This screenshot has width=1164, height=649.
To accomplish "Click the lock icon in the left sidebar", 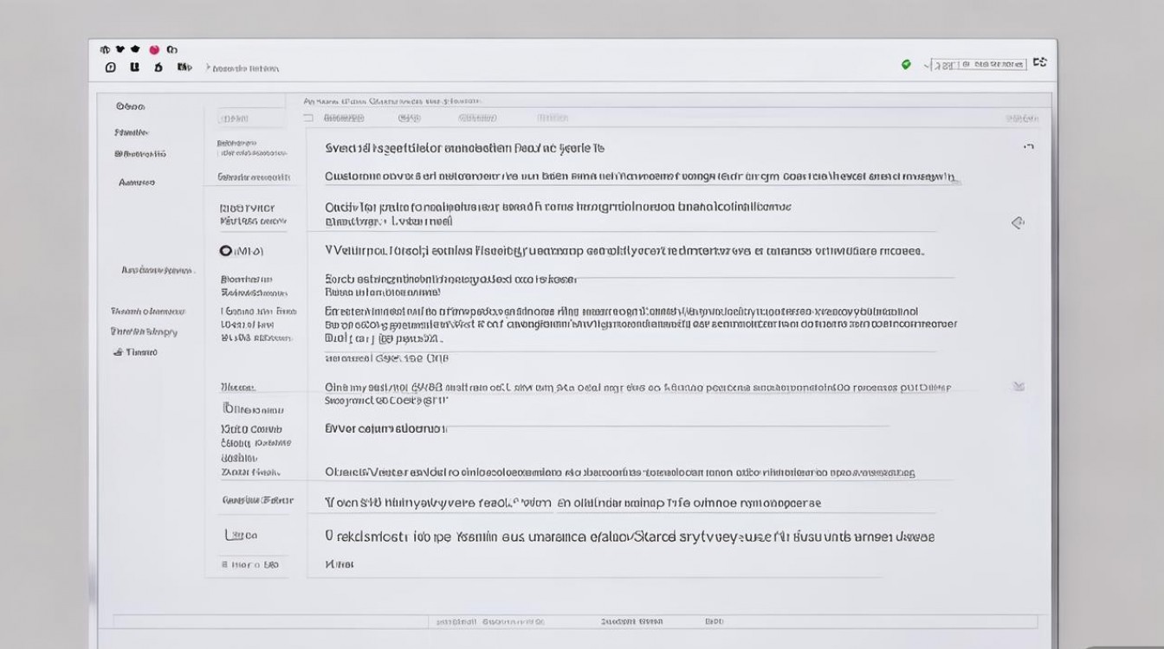I will pos(118,353).
